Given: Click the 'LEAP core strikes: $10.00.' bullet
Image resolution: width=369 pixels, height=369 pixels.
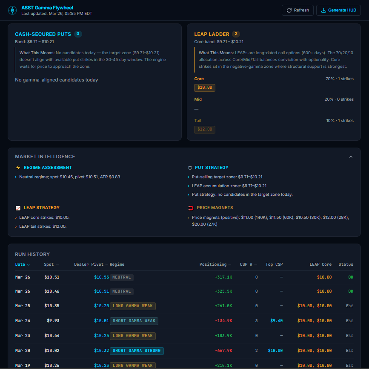Looking at the screenshot, I should point(44,218).
